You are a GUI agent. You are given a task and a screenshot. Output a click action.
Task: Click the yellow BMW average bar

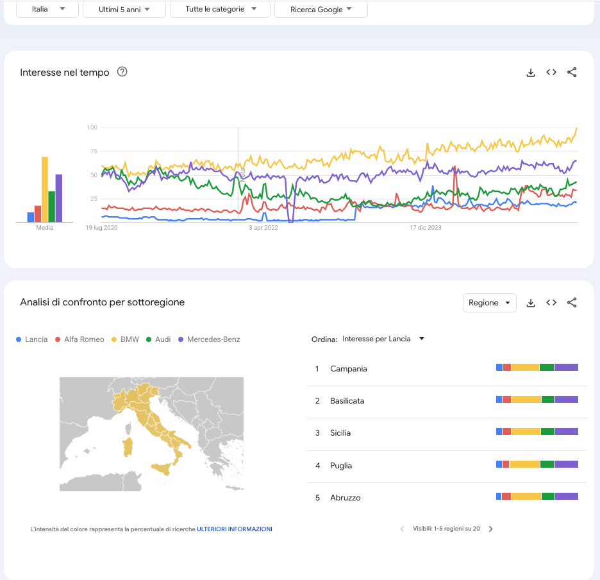pos(45,189)
